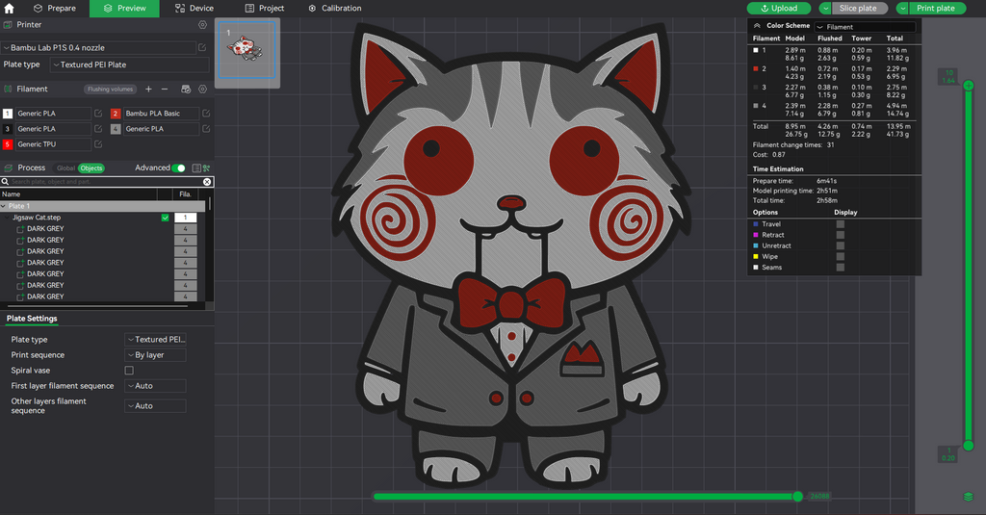
Task: Open Other layers filament sequence dropdown
Action: (x=155, y=406)
